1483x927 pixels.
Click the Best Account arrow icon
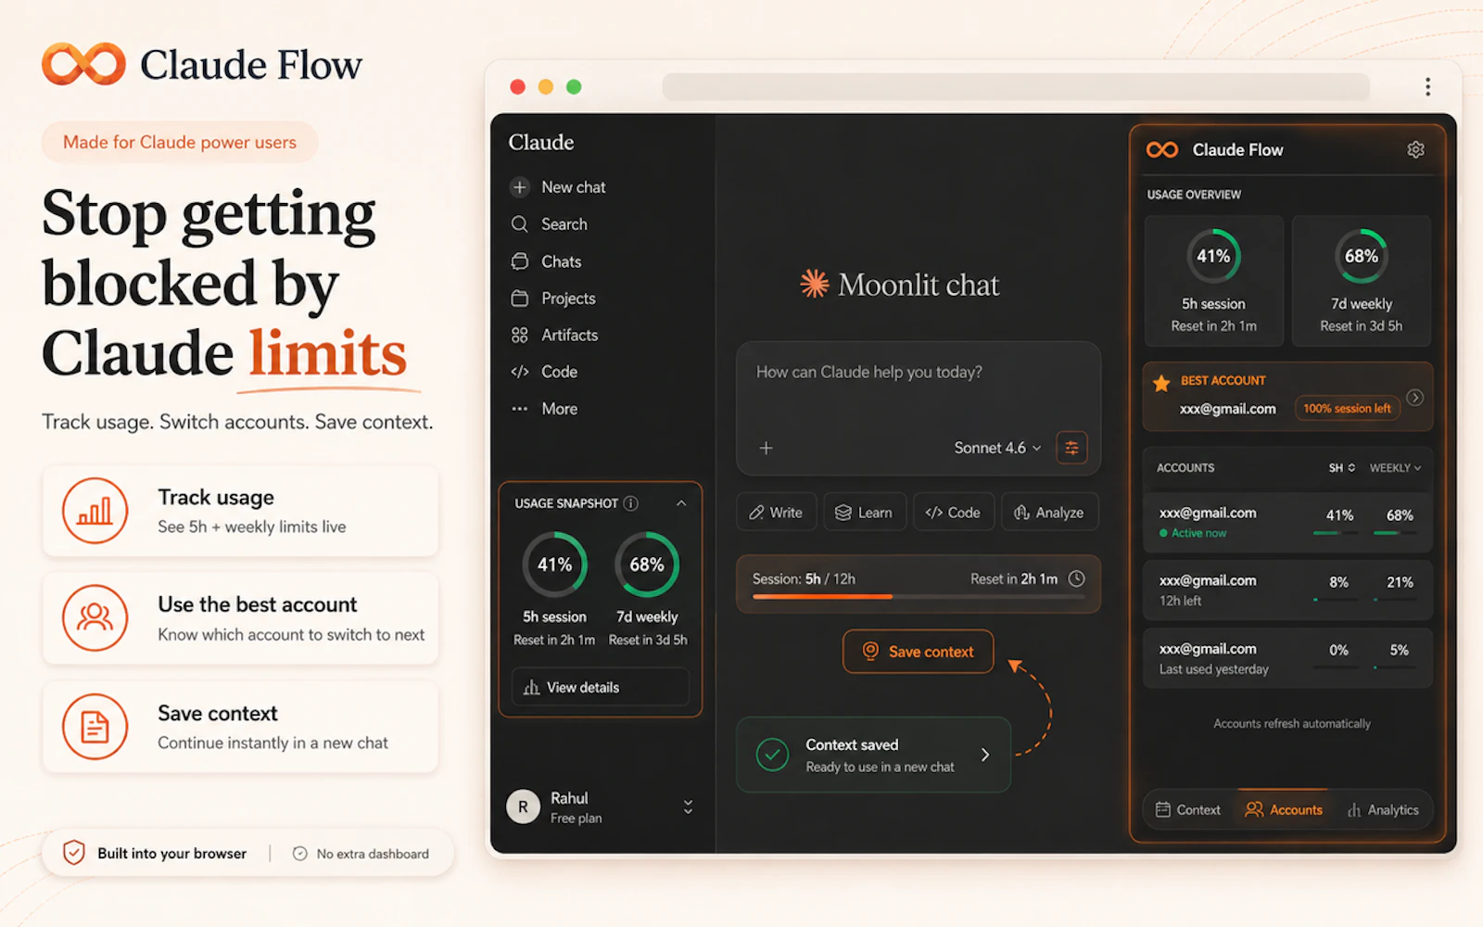coord(1414,398)
